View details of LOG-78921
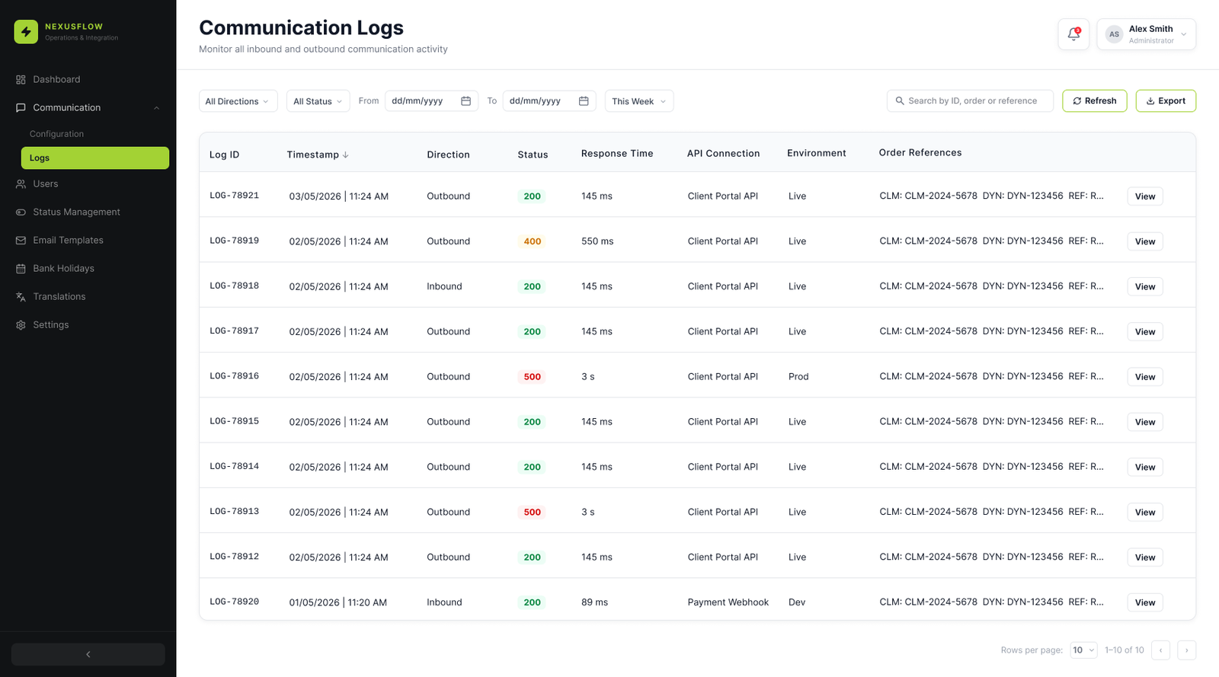This screenshot has height=677, width=1219. [1145, 196]
